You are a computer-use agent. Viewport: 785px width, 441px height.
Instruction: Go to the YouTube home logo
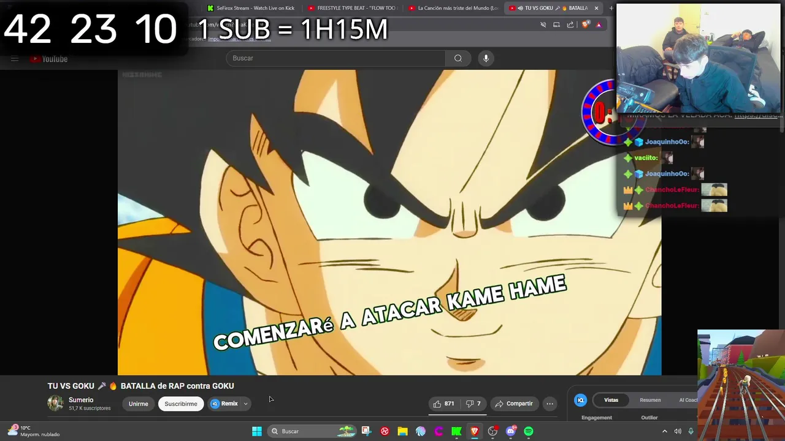click(x=48, y=59)
